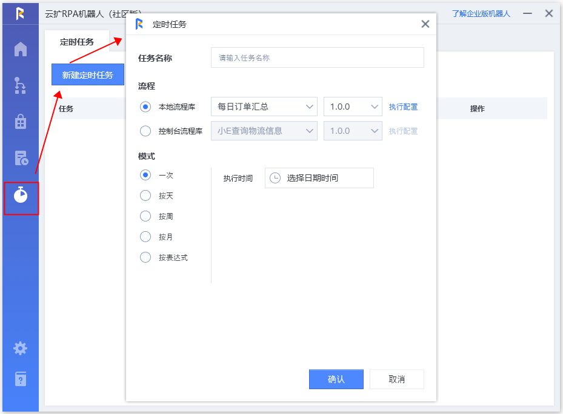Open the workflow list sidebar icon

point(21,85)
